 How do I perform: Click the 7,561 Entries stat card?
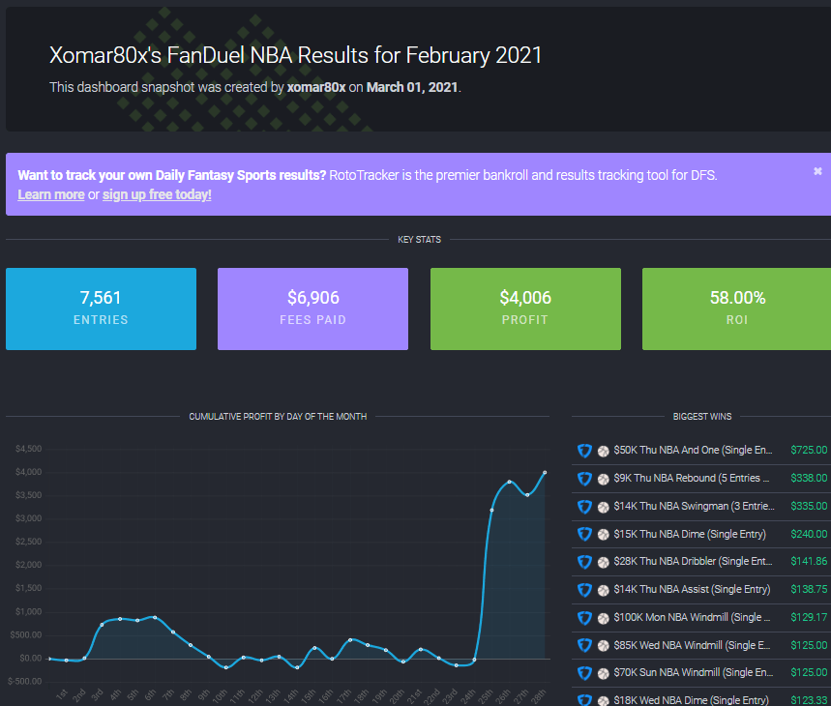[101, 309]
